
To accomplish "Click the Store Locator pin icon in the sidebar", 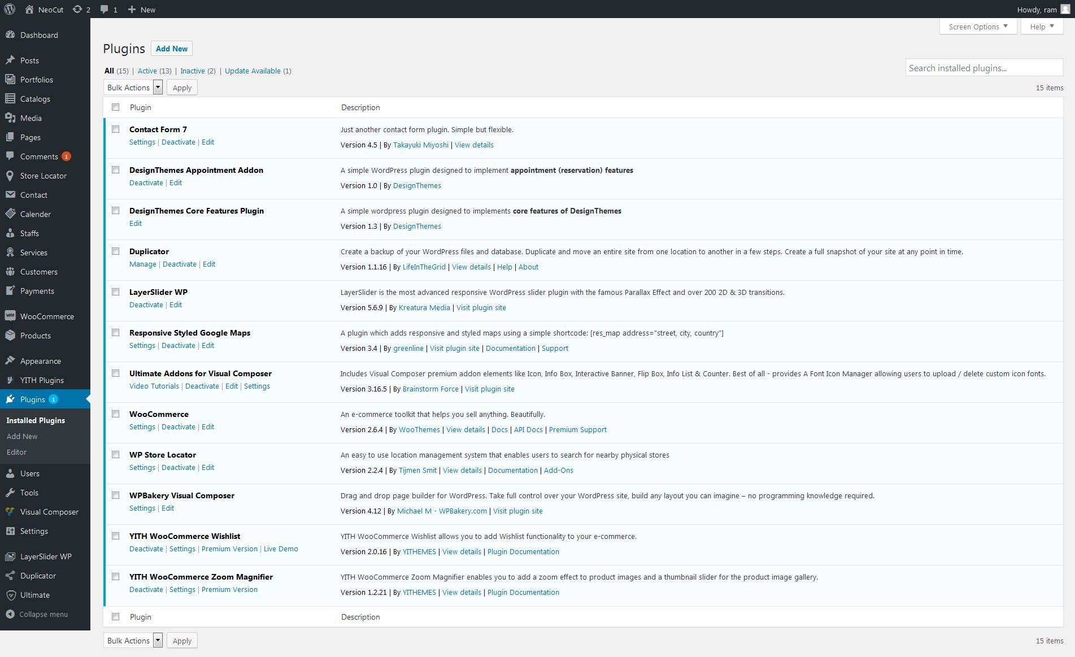I will coord(10,176).
